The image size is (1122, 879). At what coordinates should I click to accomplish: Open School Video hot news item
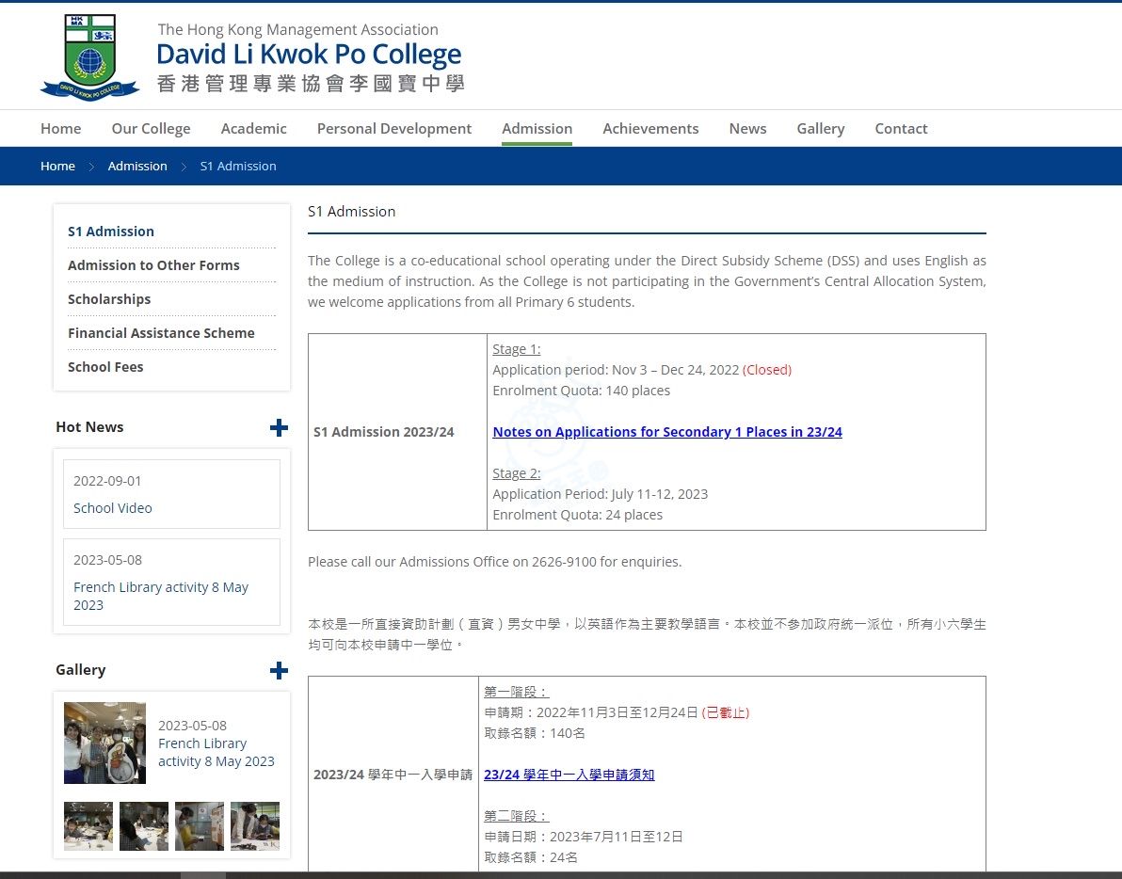[x=113, y=508]
